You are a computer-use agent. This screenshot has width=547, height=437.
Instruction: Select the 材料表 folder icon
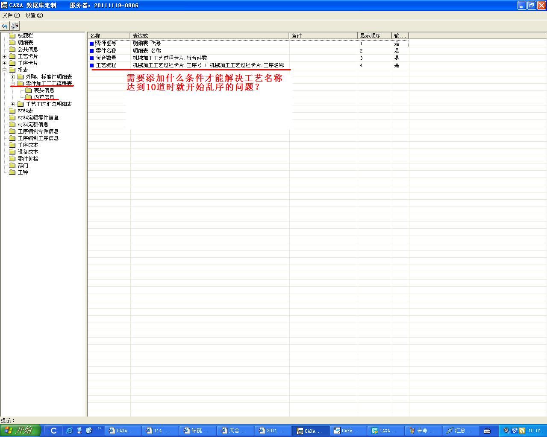tap(12, 111)
